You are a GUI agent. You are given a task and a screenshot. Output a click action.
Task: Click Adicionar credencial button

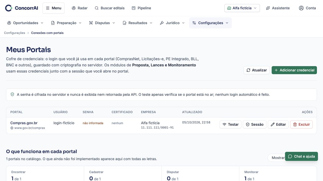coord(294,70)
